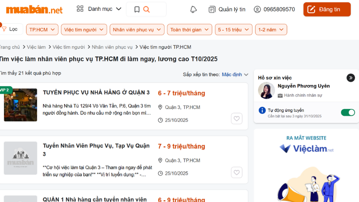The height and width of the screenshot is (202, 359).
Task: Click the muaban.net logo
Action: click(x=34, y=9)
